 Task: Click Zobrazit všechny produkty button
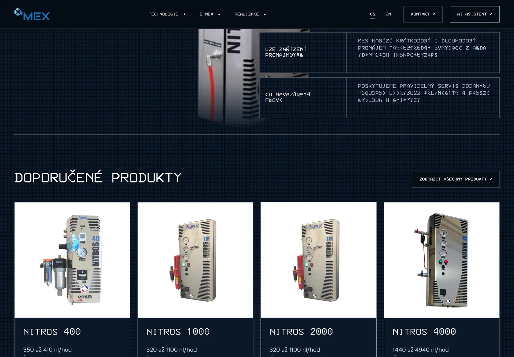(x=456, y=179)
